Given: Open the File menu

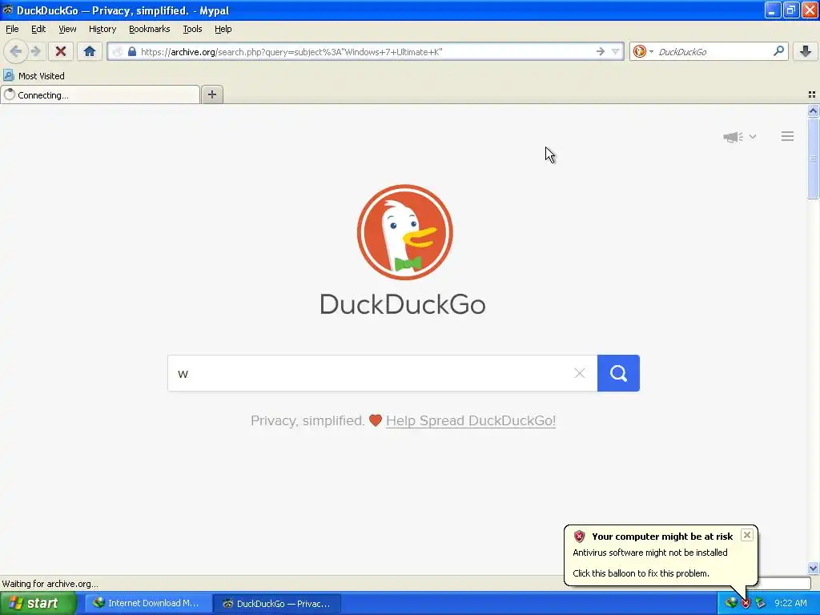Looking at the screenshot, I should point(12,29).
